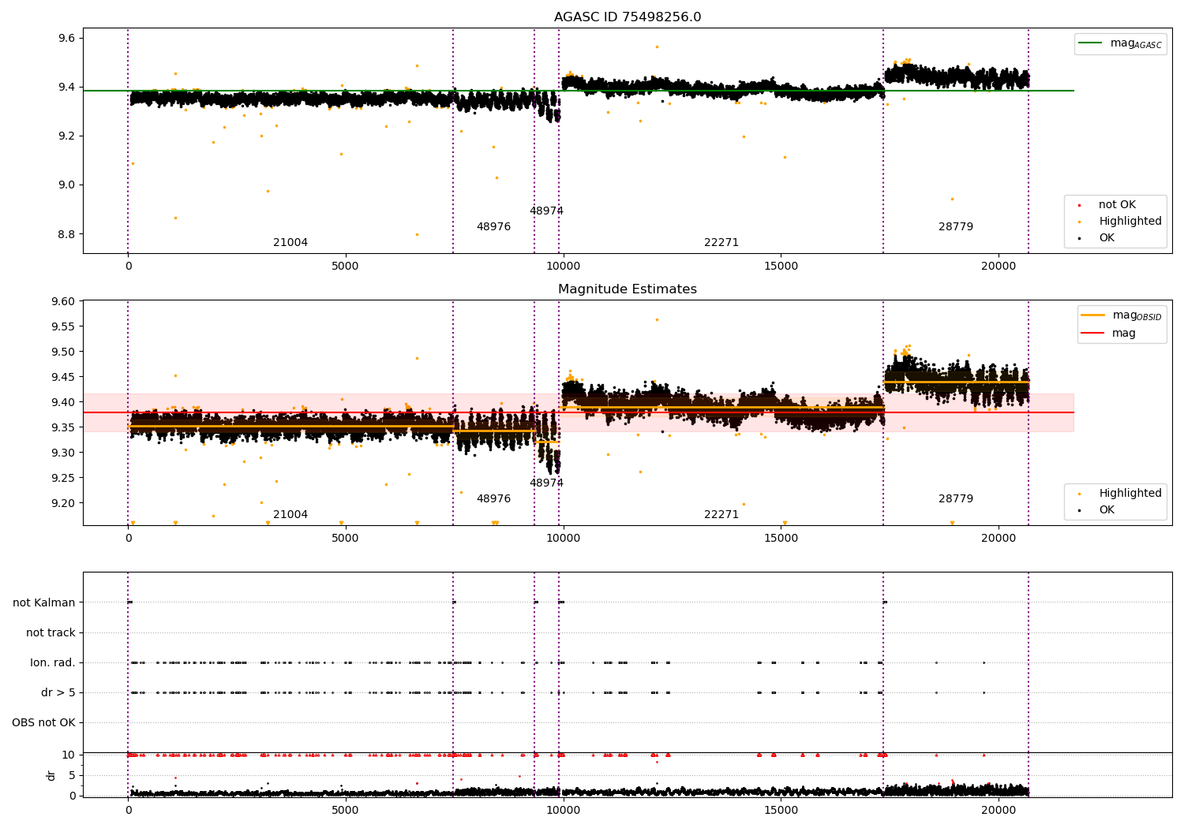Click y-axis tick 9.25 in Magnitude Estimates plot

[x=64, y=478]
